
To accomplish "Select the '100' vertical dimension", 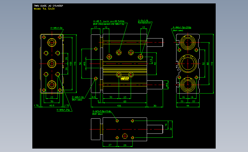I will point(71,64).
